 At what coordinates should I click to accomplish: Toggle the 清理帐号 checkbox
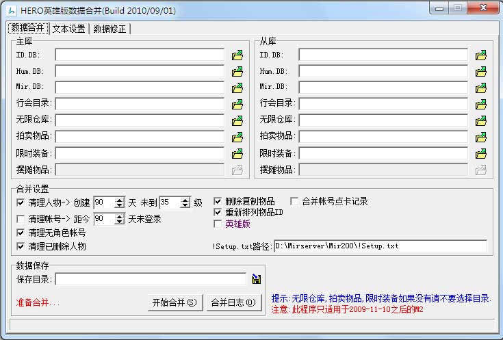[x=21, y=219]
